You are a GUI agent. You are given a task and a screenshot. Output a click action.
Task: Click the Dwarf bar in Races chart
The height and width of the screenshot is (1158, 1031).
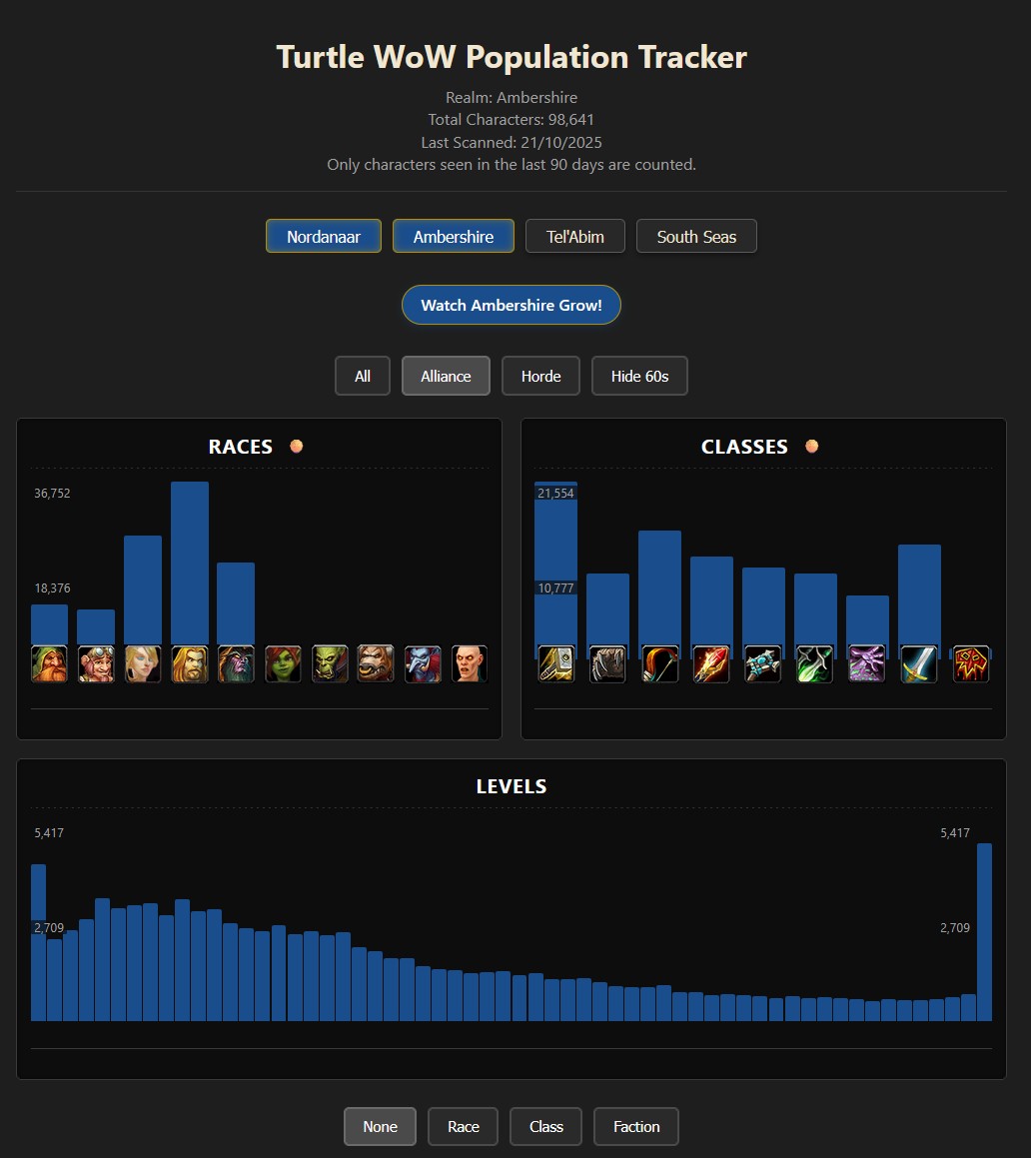pyautogui.click(x=50, y=624)
